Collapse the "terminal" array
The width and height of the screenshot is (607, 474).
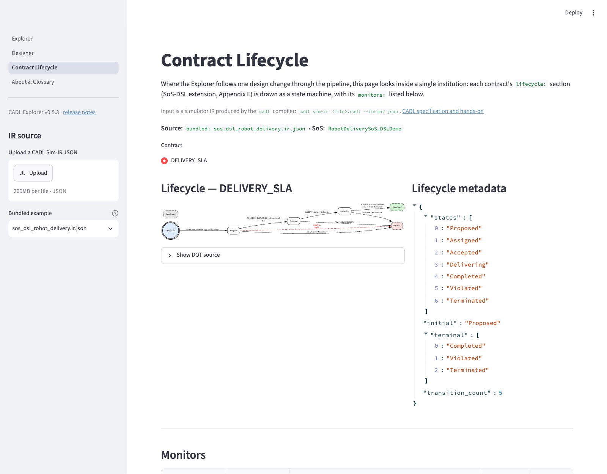(x=426, y=334)
